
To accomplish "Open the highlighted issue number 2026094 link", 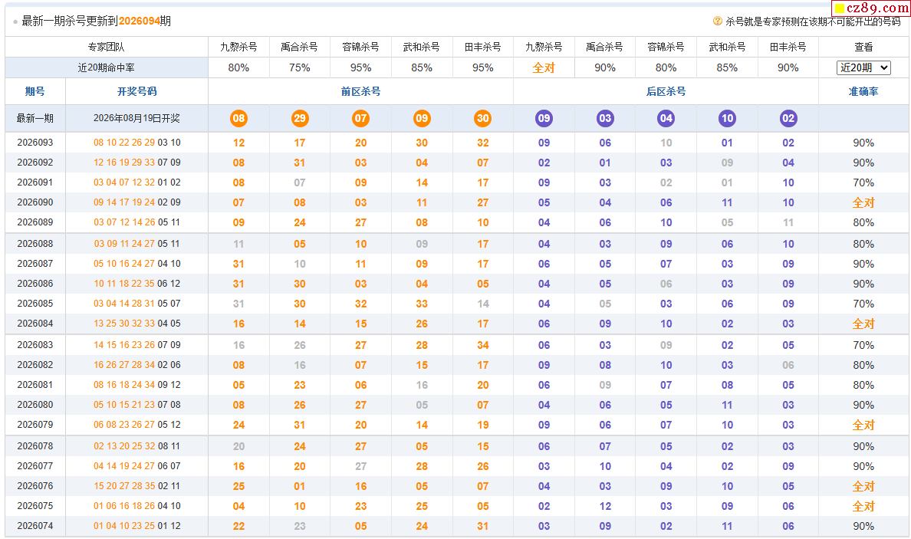I will point(140,21).
